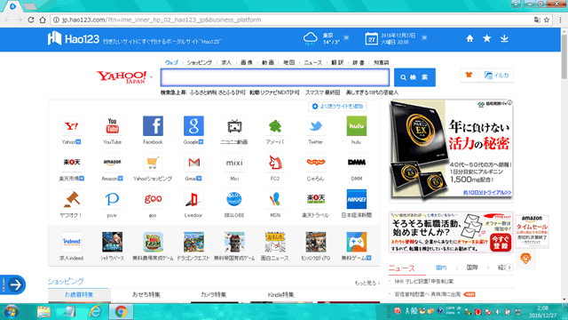
Task: Expand the Tokyo weather dropdown
Action: (x=346, y=37)
